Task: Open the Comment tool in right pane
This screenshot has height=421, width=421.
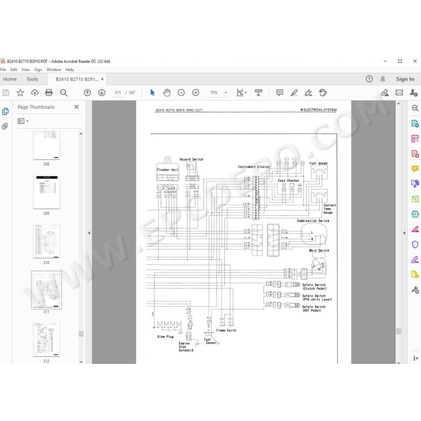Action: pyautogui.click(x=415, y=168)
